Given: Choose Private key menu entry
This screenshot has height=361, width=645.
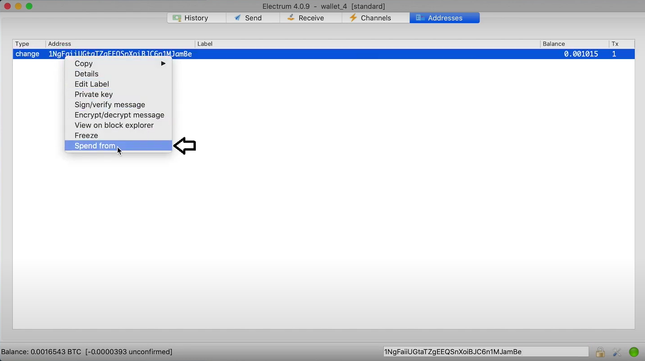Looking at the screenshot, I should tap(118, 94).
